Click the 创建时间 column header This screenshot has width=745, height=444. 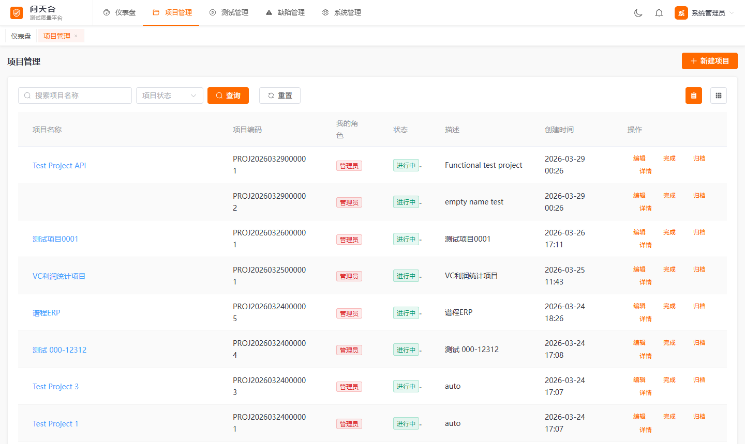pyautogui.click(x=559, y=130)
